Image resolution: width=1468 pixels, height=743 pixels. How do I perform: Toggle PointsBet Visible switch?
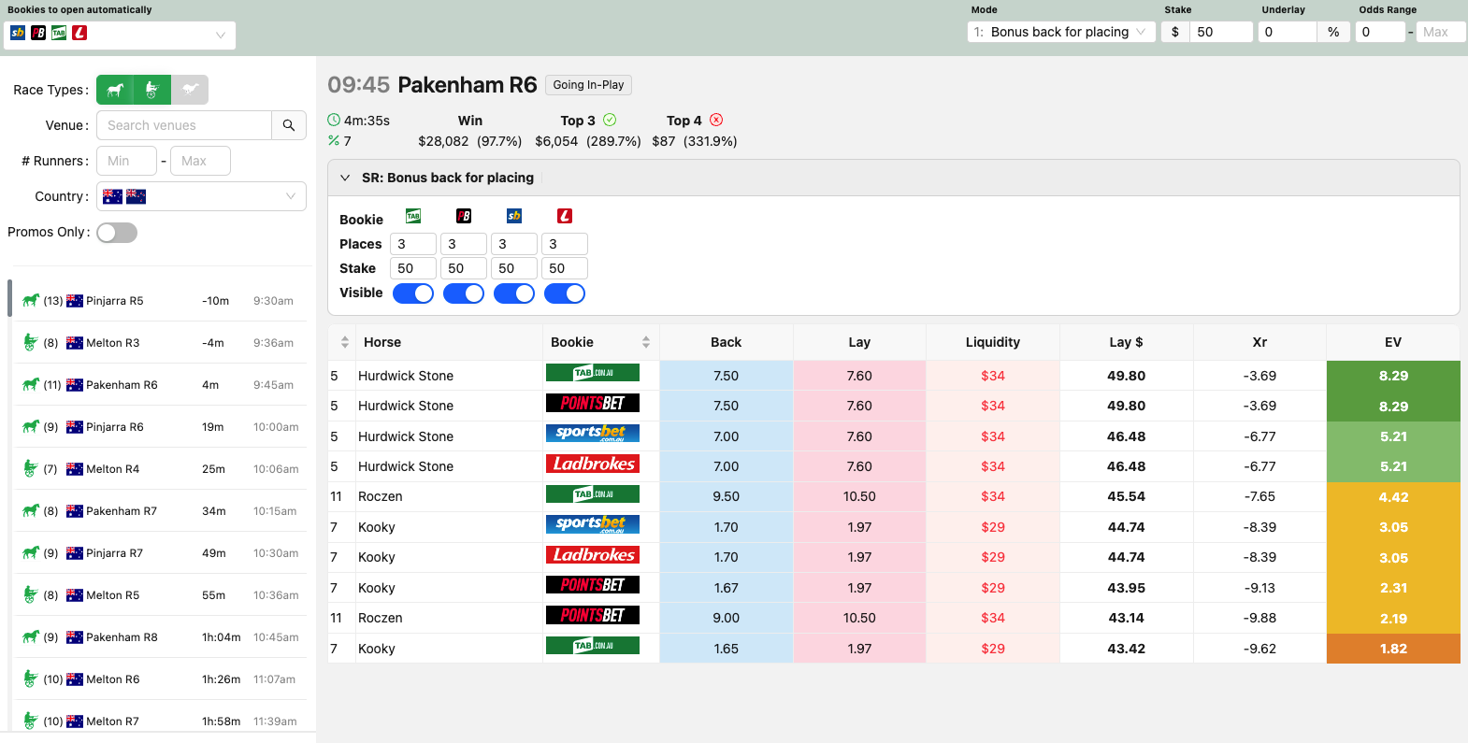click(x=464, y=293)
